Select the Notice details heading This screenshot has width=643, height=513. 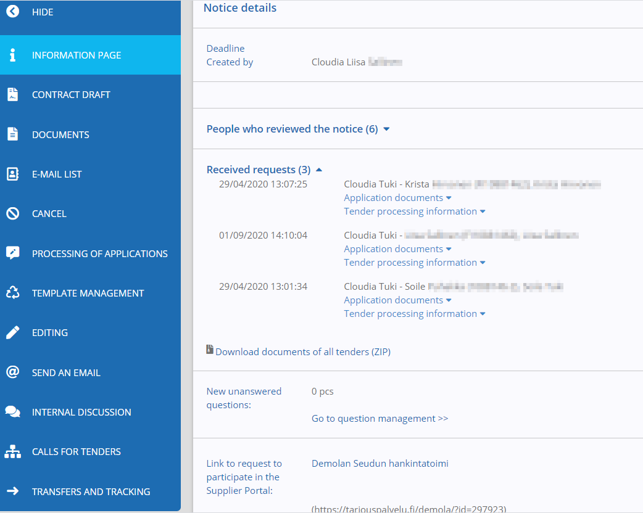(x=240, y=8)
